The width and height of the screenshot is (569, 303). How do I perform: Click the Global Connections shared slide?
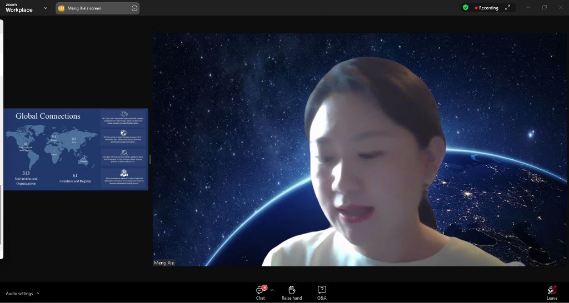pos(76,149)
